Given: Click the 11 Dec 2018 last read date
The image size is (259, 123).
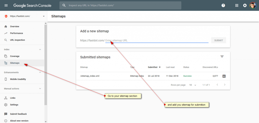Looking at the screenshot, I should pos(172,76).
